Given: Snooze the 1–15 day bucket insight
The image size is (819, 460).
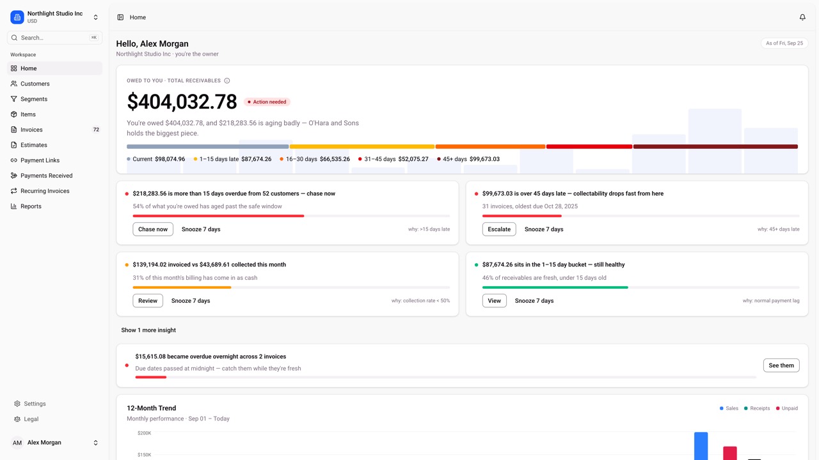Looking at the screenshot, I should coord(534,301).
